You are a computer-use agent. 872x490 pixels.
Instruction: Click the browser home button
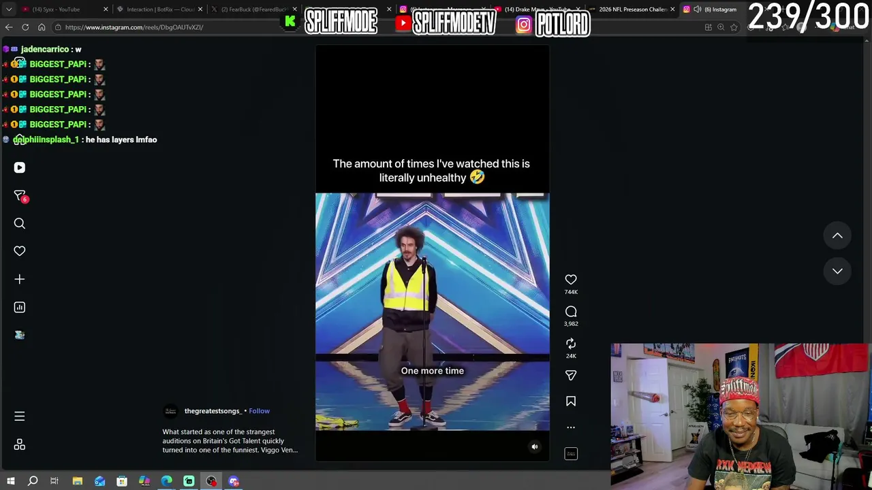pos(42,27)
